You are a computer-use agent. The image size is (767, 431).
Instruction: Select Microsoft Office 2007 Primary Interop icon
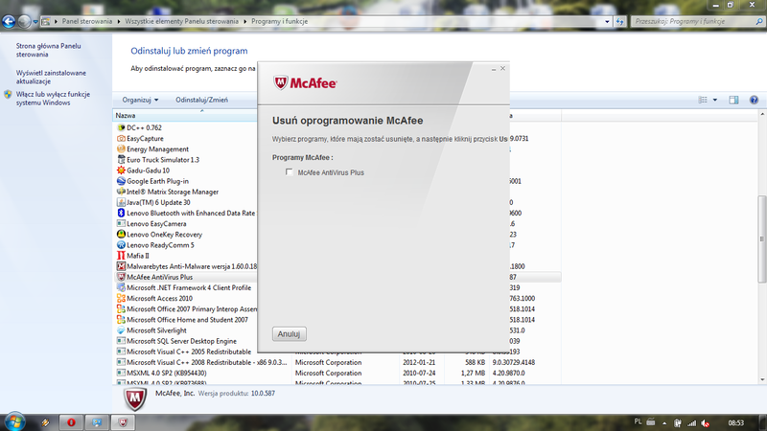tap(121, 308)
